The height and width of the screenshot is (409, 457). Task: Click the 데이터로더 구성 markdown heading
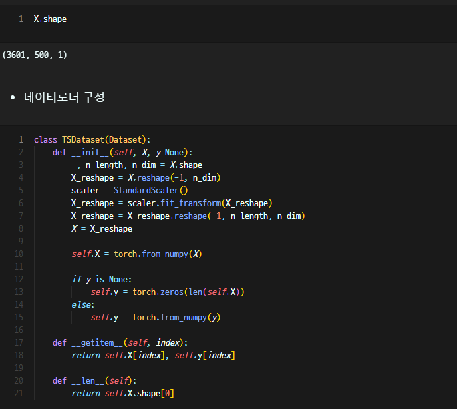64,97
